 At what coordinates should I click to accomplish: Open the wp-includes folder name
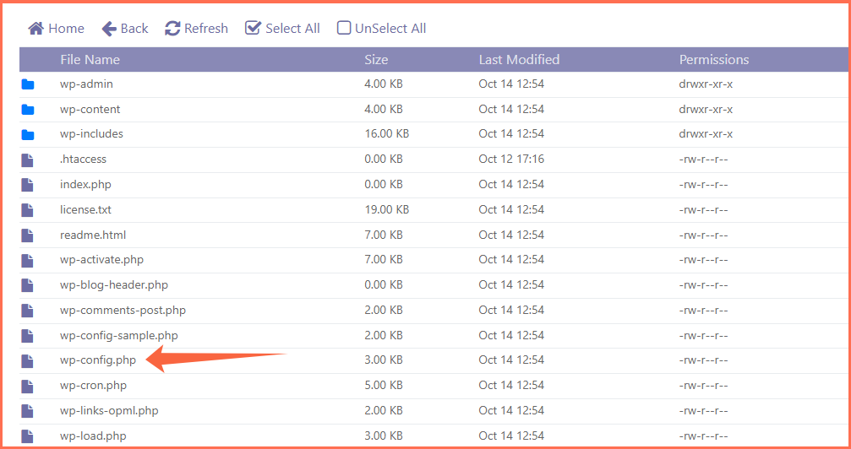click(x=92, y=134)
